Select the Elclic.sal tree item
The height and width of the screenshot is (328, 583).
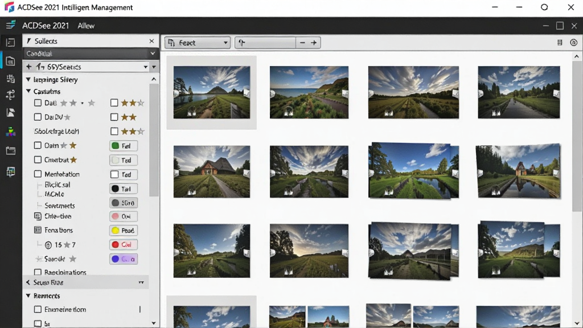[x=58, y=185]
